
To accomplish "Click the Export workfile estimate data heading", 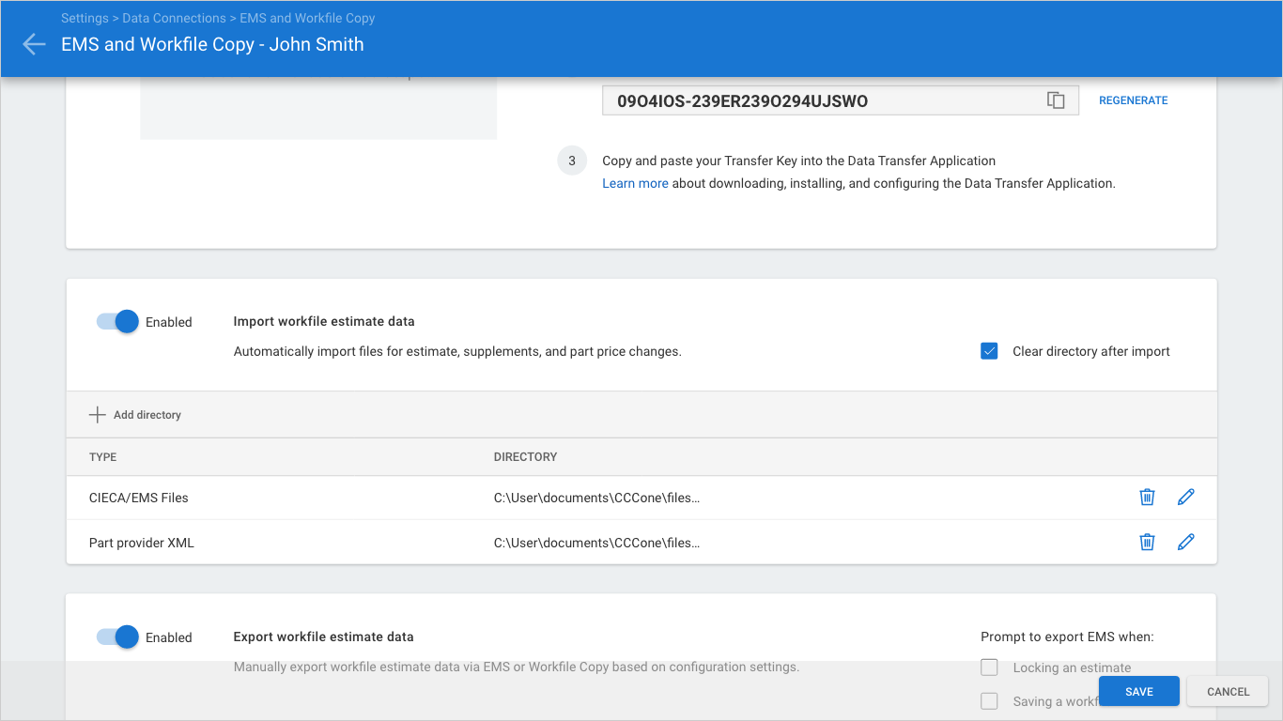I will pos(324,637).
